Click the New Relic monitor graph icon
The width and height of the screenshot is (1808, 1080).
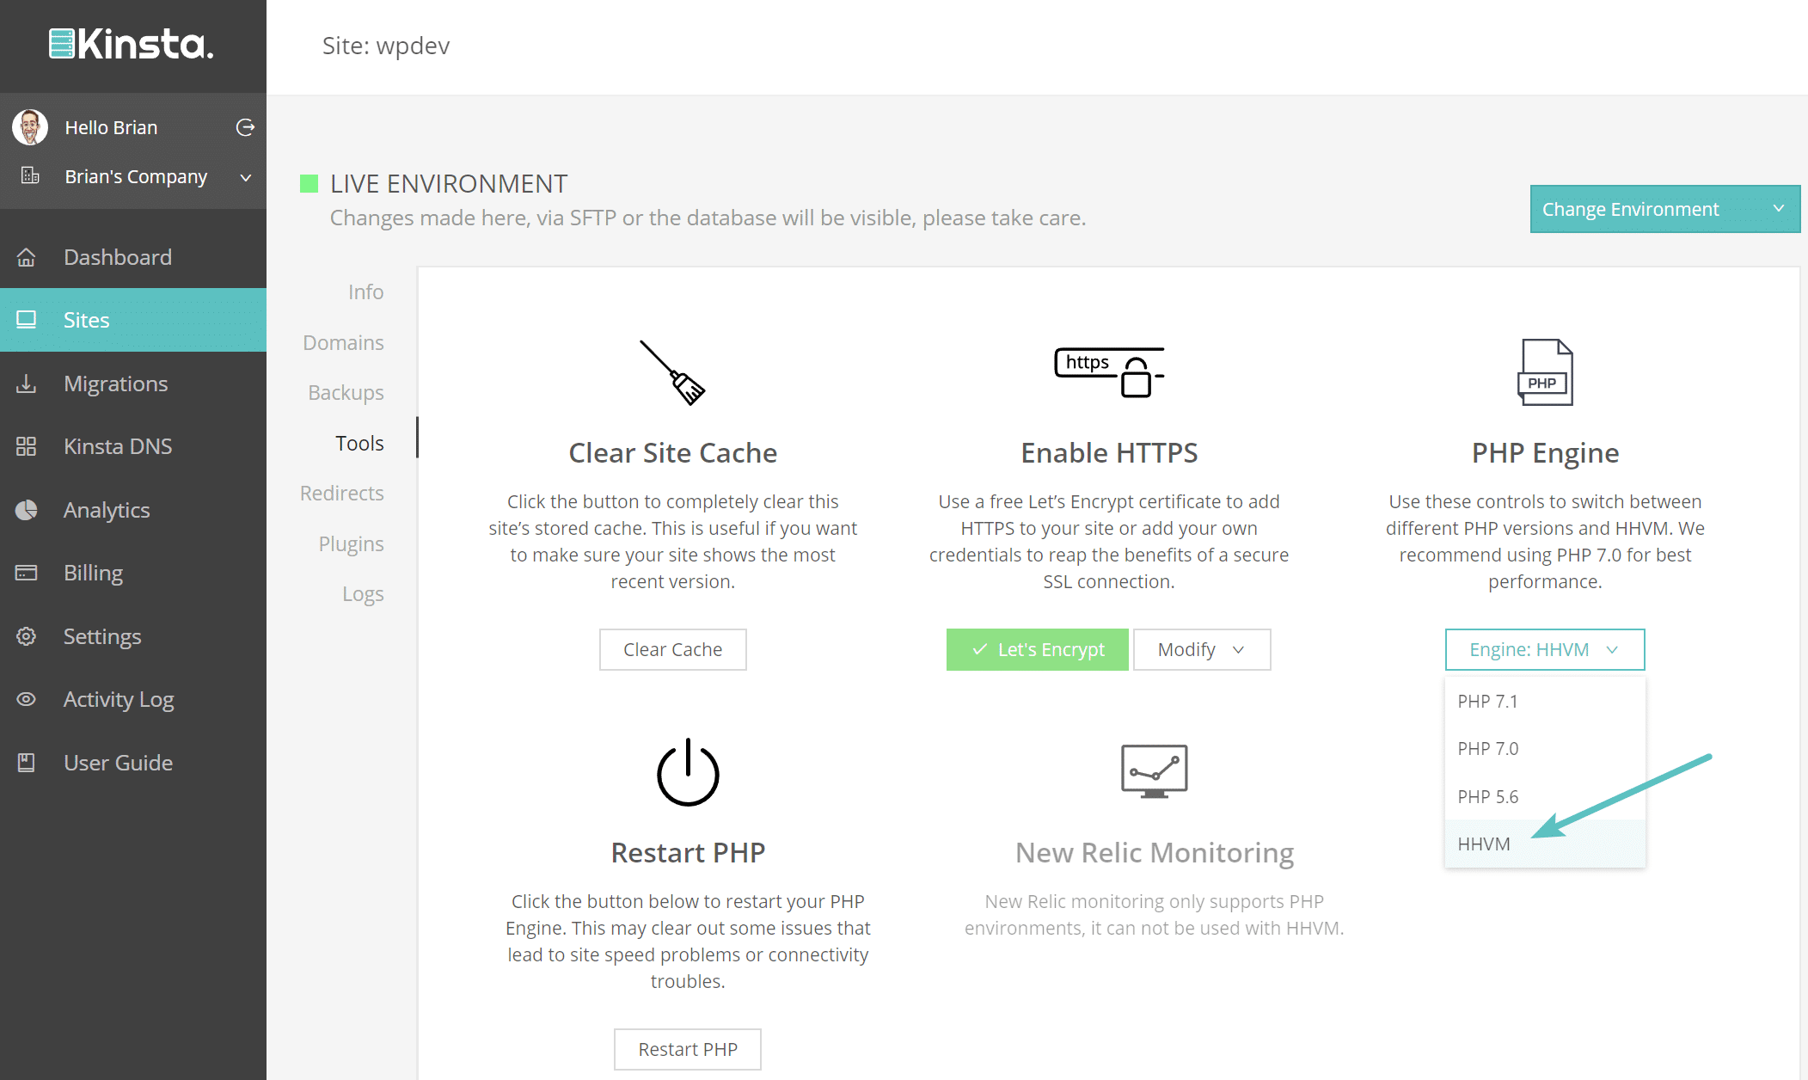coord(1155,771)
